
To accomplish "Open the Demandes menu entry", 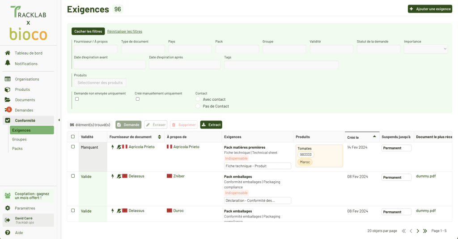I will [x=24, y=110].
